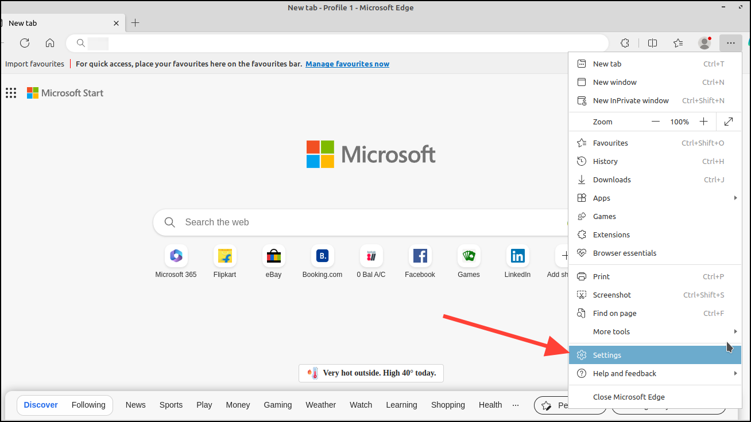751x422 pixels.
Task: Click the app launcher grid icon
Action: click(10, 93)
